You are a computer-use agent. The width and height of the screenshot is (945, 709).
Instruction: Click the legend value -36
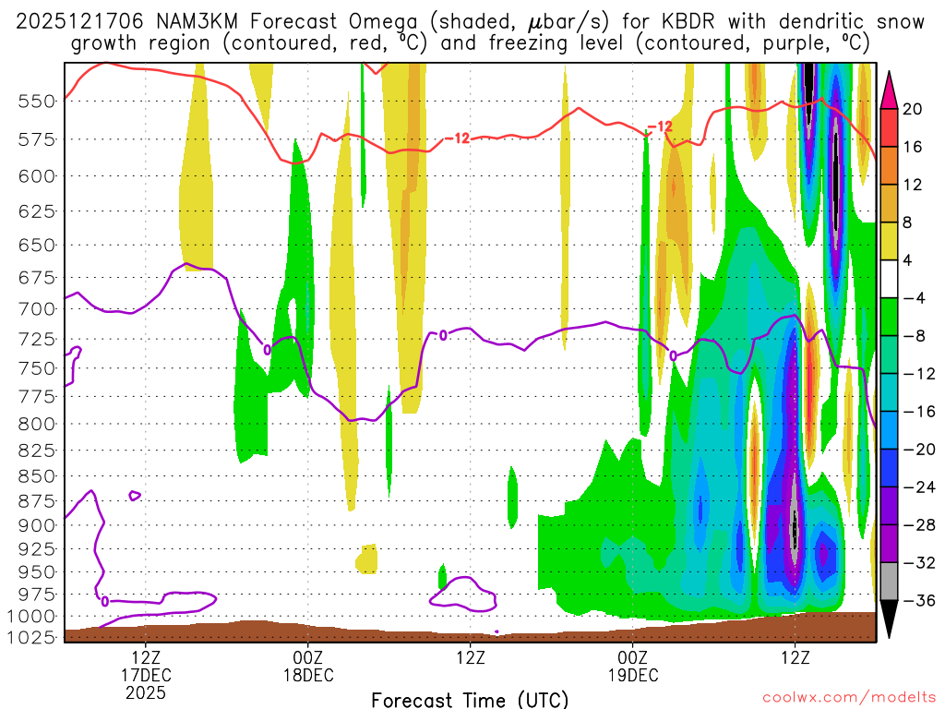(x=919, y=600)
